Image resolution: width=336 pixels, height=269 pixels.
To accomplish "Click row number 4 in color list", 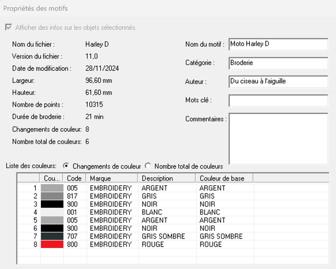I will click(x=35, y=212).
